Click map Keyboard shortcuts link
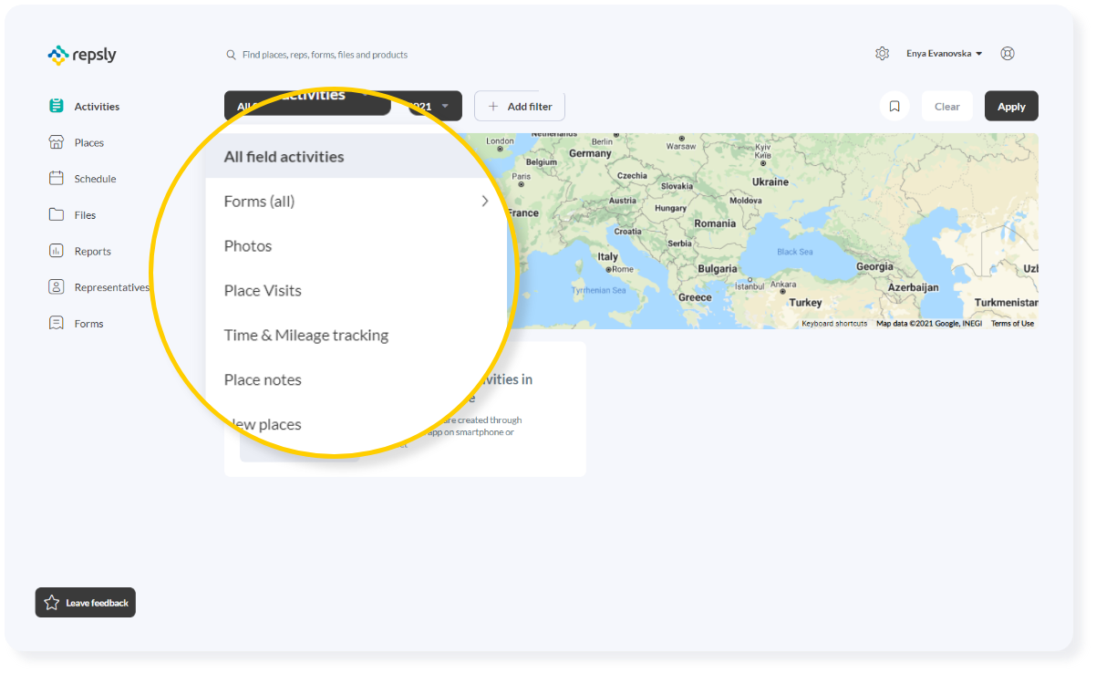1096x674 pixels. click(x=834, y=324)
